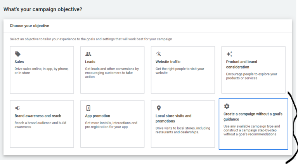Click the 'Drive sales online' description text

coord(42,71)
